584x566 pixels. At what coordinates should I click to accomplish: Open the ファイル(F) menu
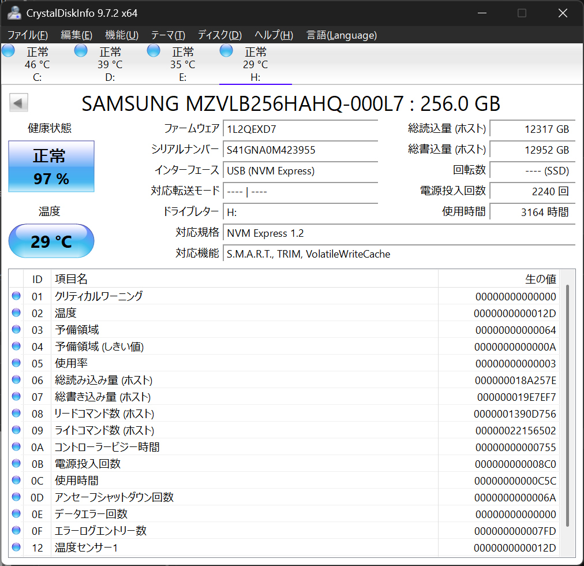(28, 35)
